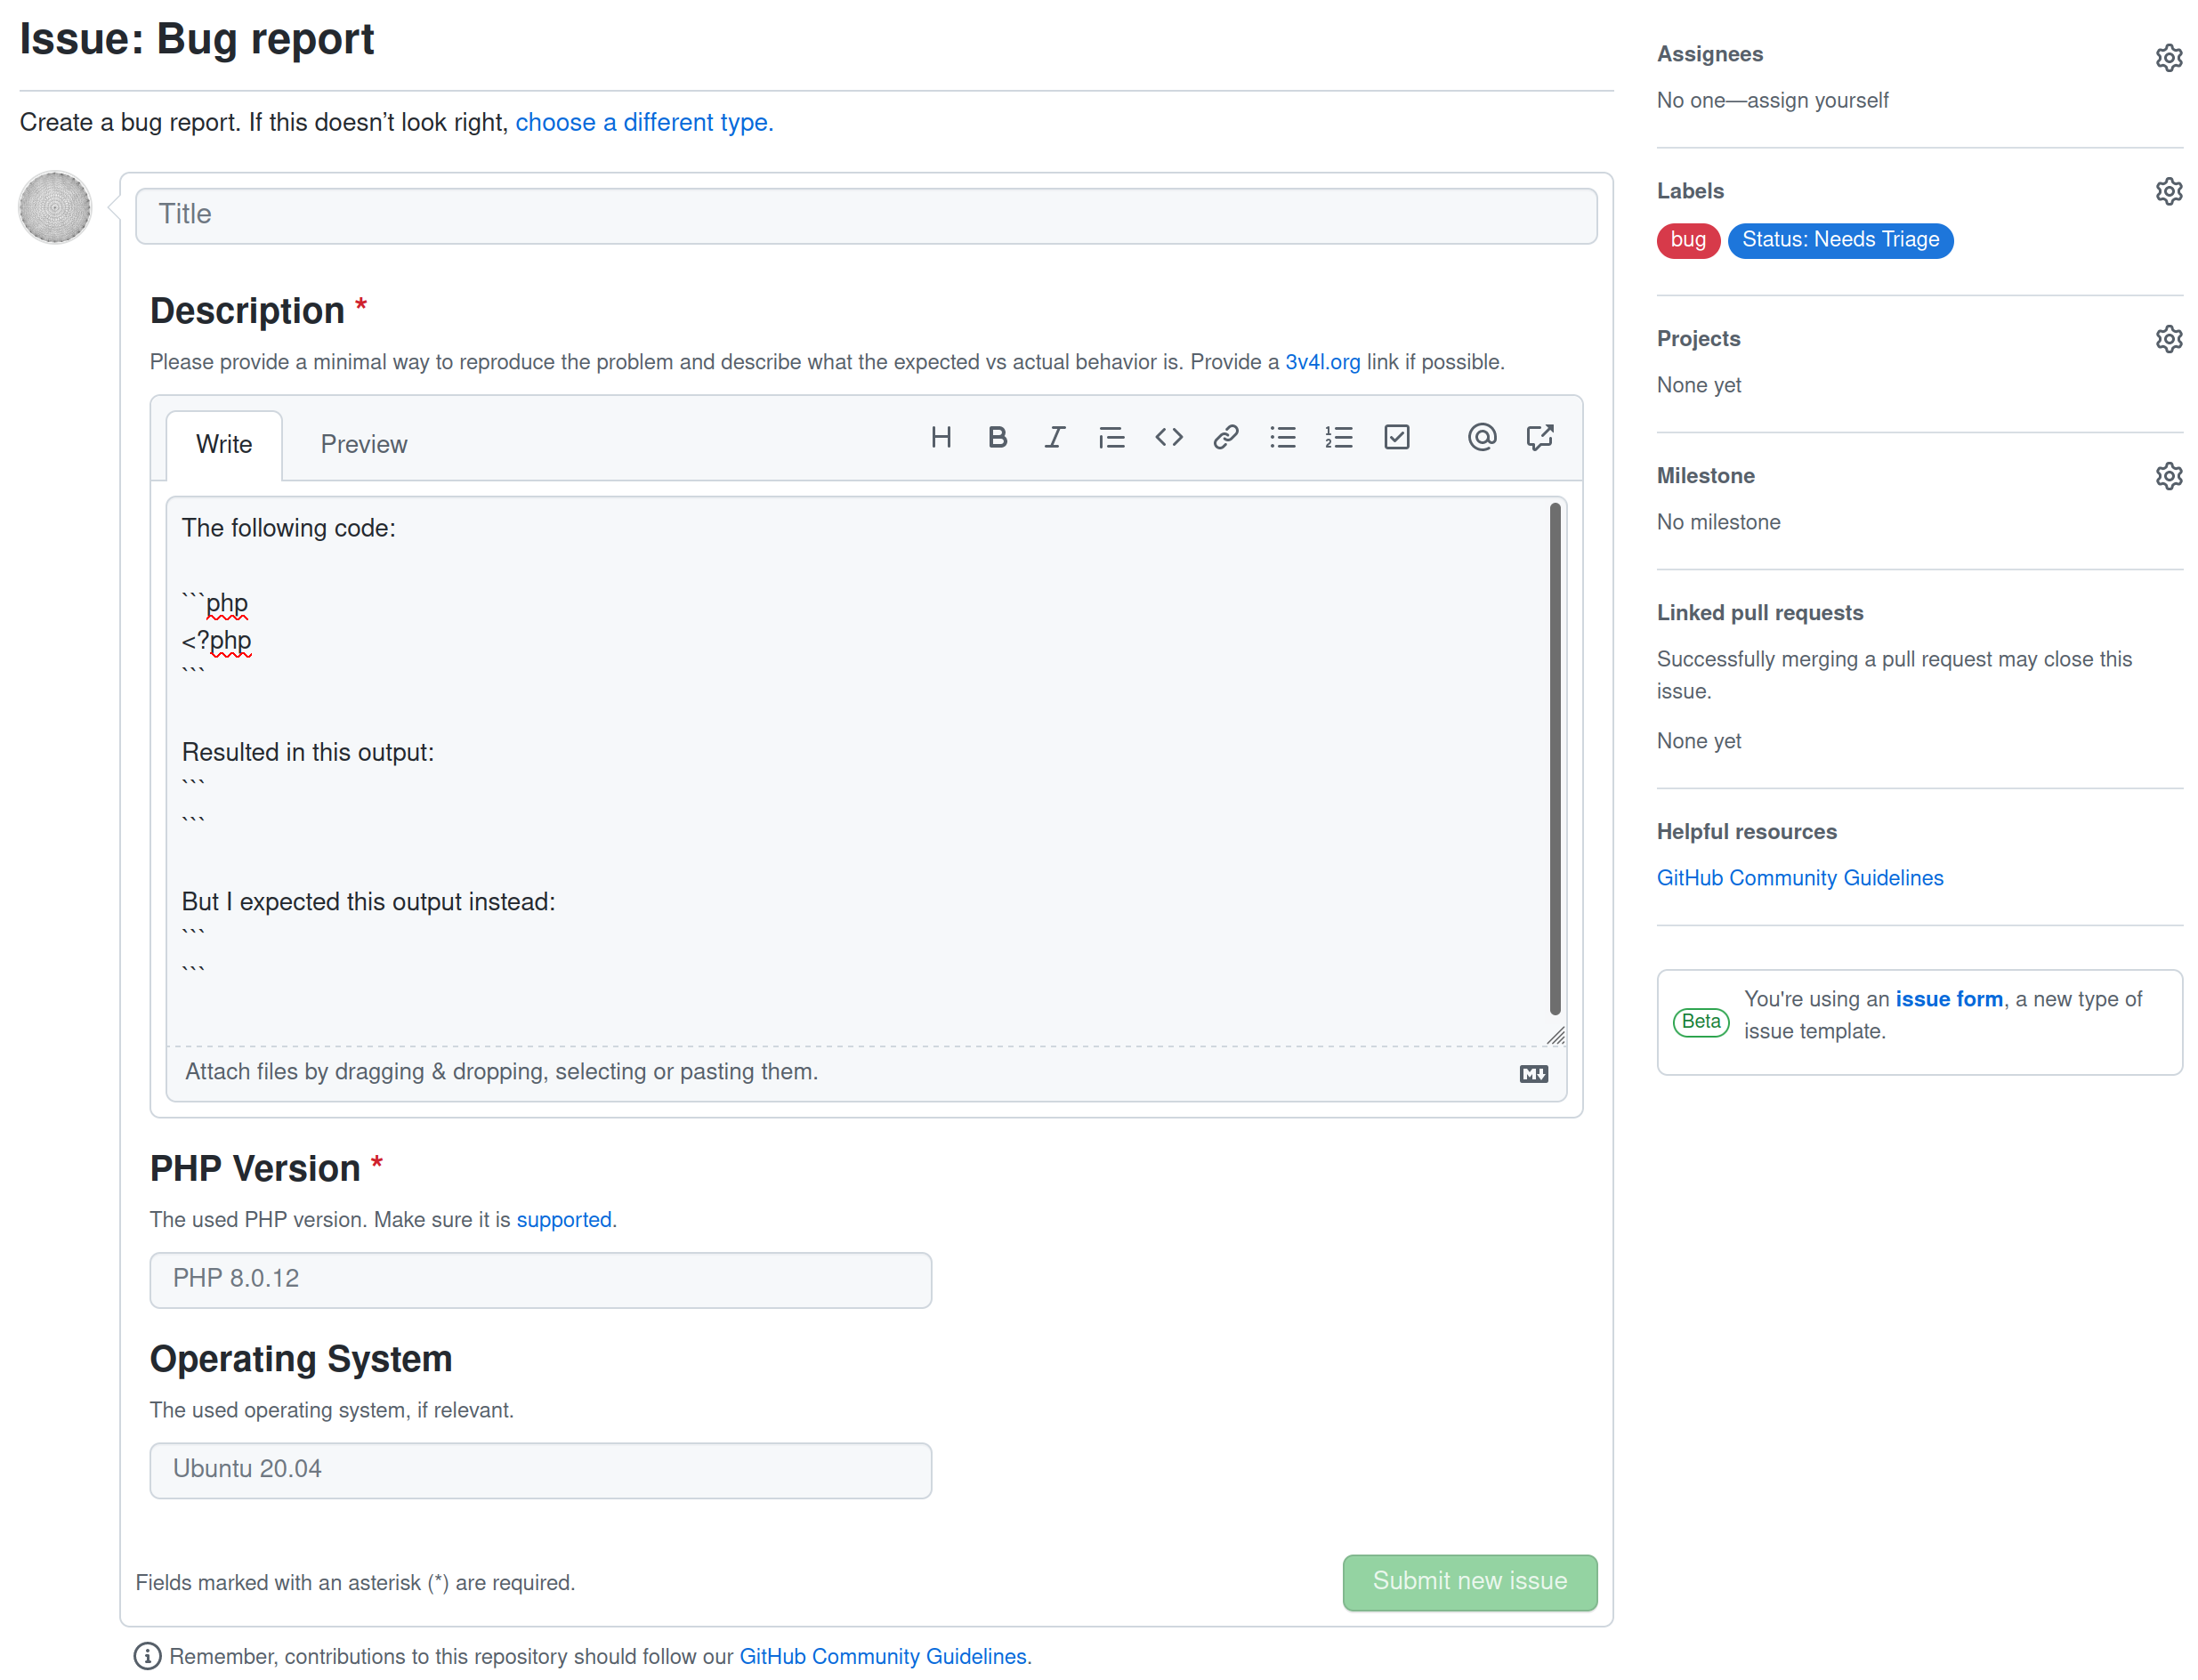
Task: Insert a numbered list
Action: click(x=1339, y=437)
